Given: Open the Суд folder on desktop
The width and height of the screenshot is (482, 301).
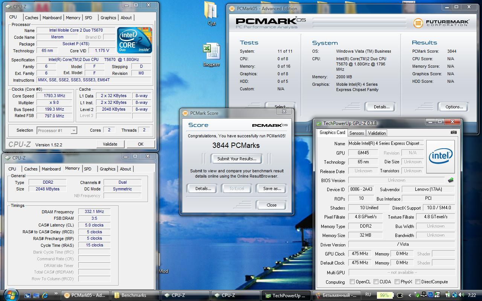Looking at the screenshot, I should [212, 14].
